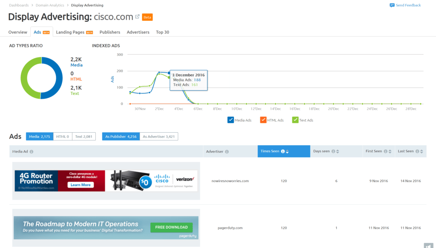Sort table by First Seen arrows
This screenshot has width=436, height=248.
click(x=390, y=151)
